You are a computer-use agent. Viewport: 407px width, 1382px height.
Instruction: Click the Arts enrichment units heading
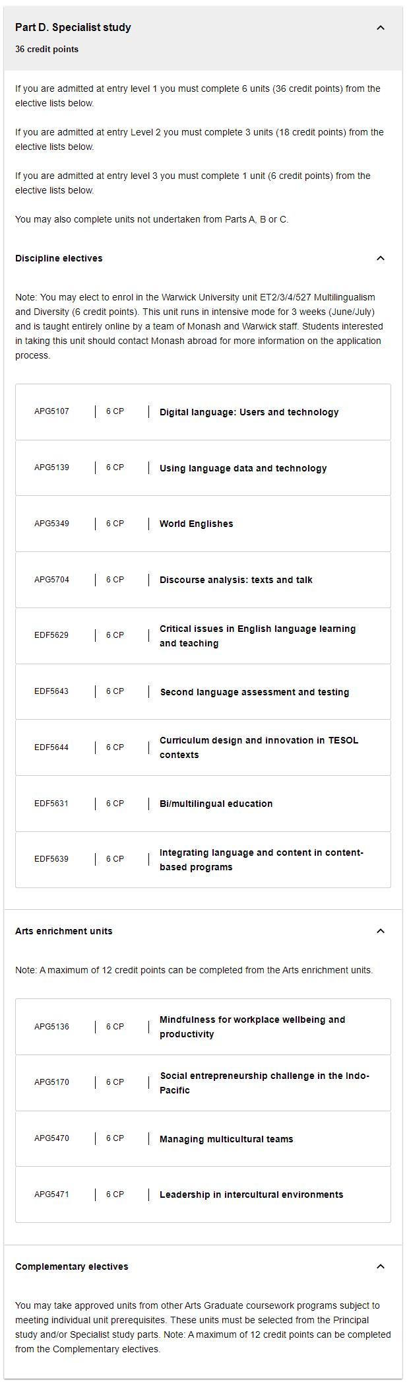[63, 931]
